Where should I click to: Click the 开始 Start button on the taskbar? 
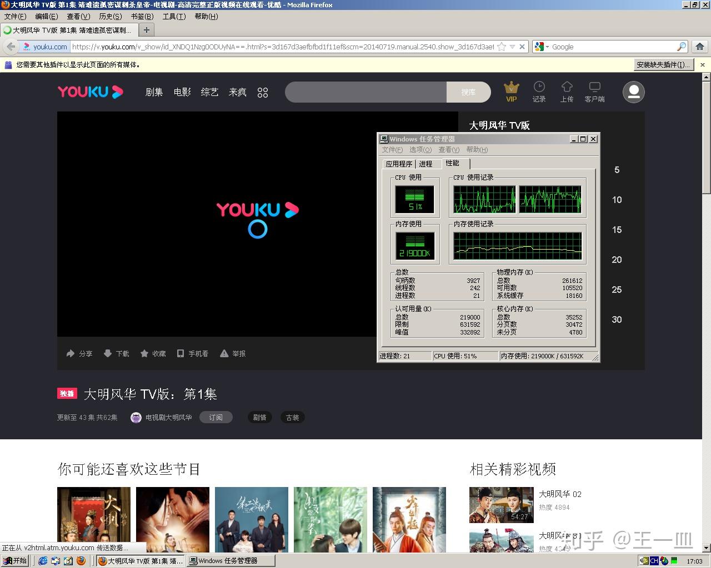pyautogui.click(x=15, y=561)
